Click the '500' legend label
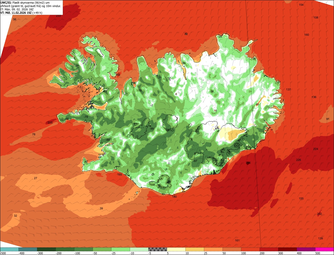Screen dimensions: 334x255 (318, 253)
